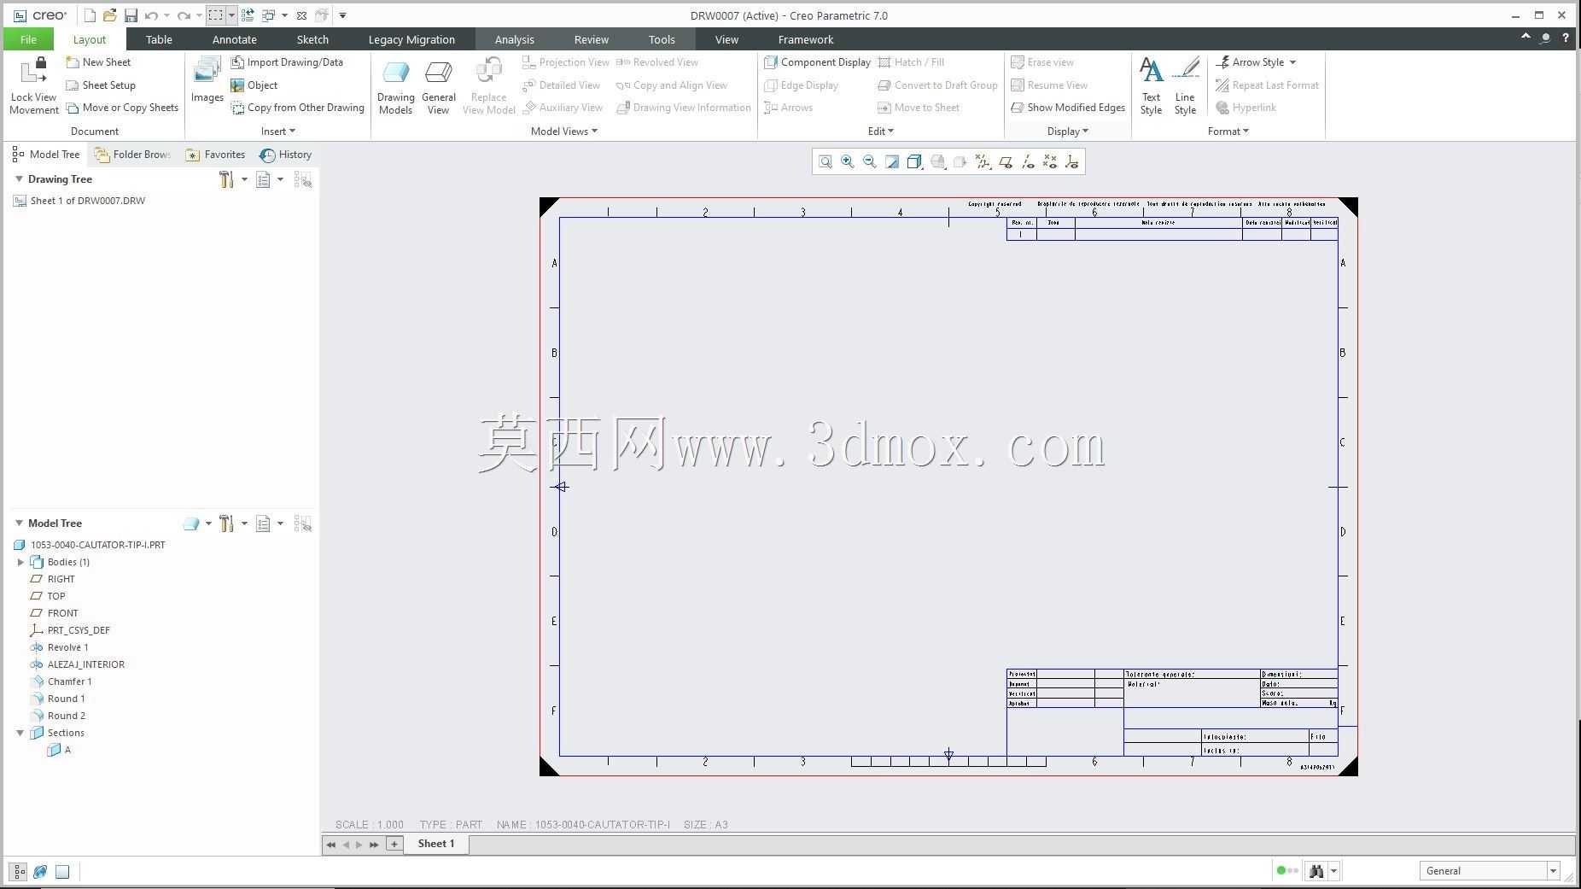Add a new sheet with plus button
The image size is (1581, 889).
tap(394, 844)
